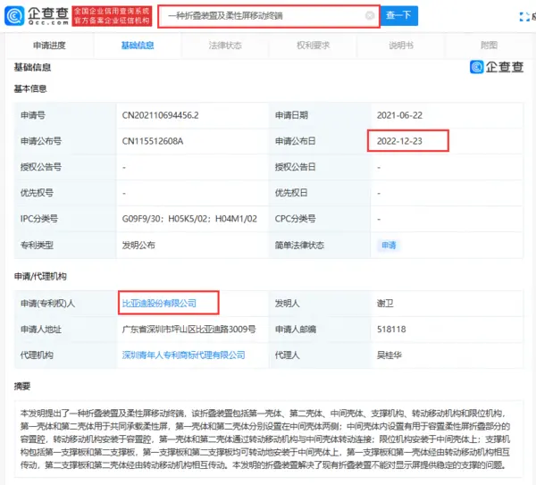536x485 pixels.
Task: Click publication date 2022-12-23
Action: point(399,141)
